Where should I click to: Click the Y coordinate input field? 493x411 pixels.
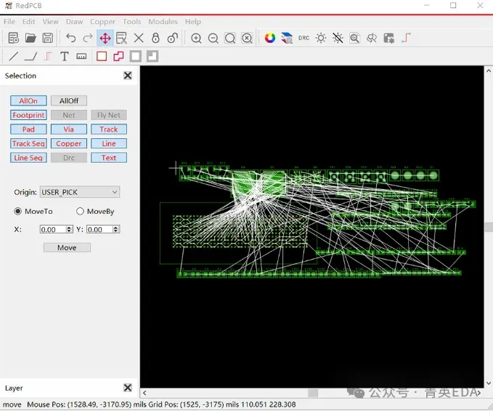(103, 229)
